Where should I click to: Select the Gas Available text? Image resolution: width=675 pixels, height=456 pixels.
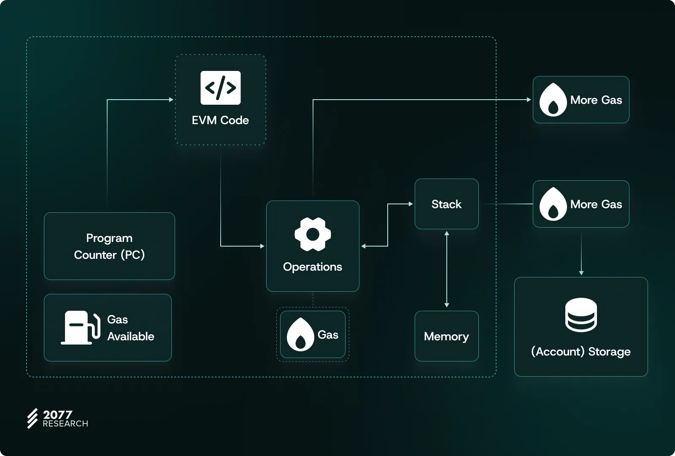coord(130,328)
